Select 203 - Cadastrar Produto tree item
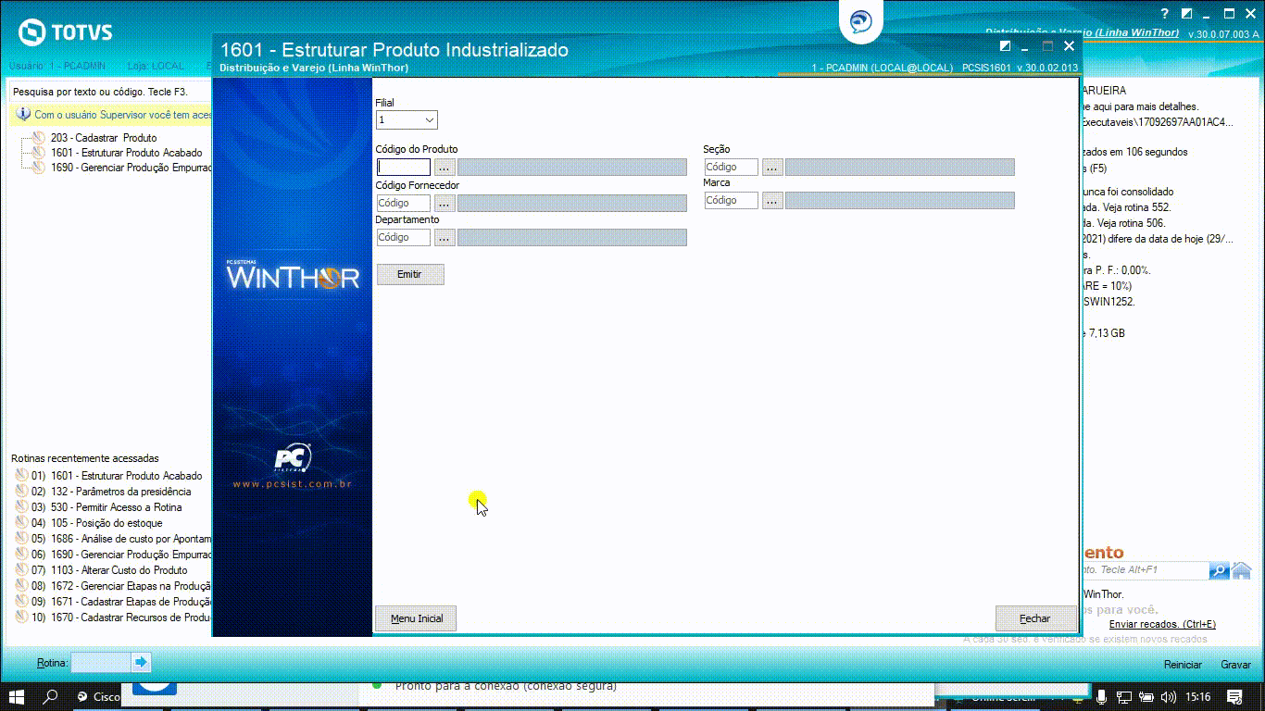 tap(104, 137)
